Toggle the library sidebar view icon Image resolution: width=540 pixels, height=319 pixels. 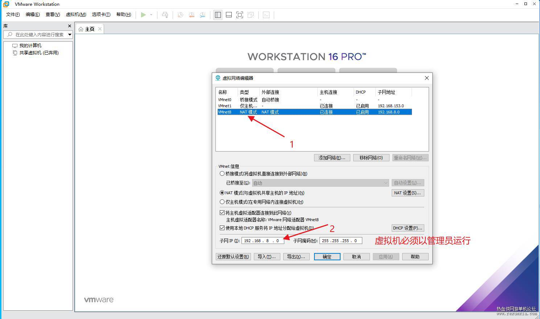218,15
